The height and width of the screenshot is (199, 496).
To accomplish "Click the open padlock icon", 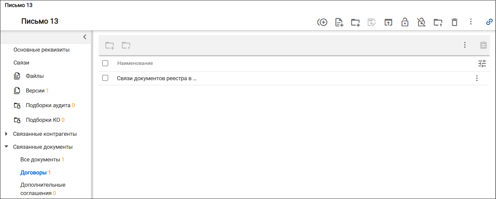I will coord(405,22).
